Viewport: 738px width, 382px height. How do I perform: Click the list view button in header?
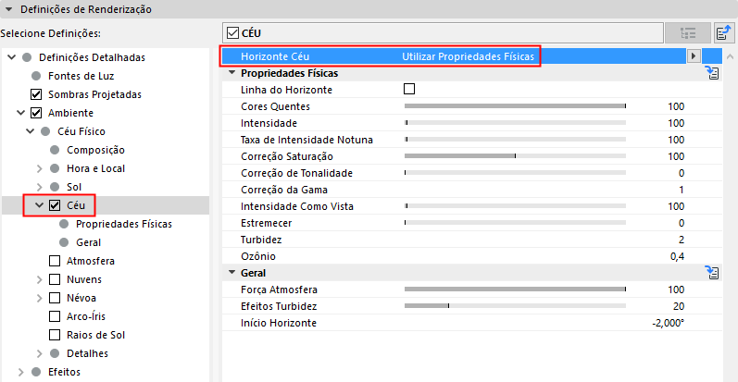coord(689,33)
